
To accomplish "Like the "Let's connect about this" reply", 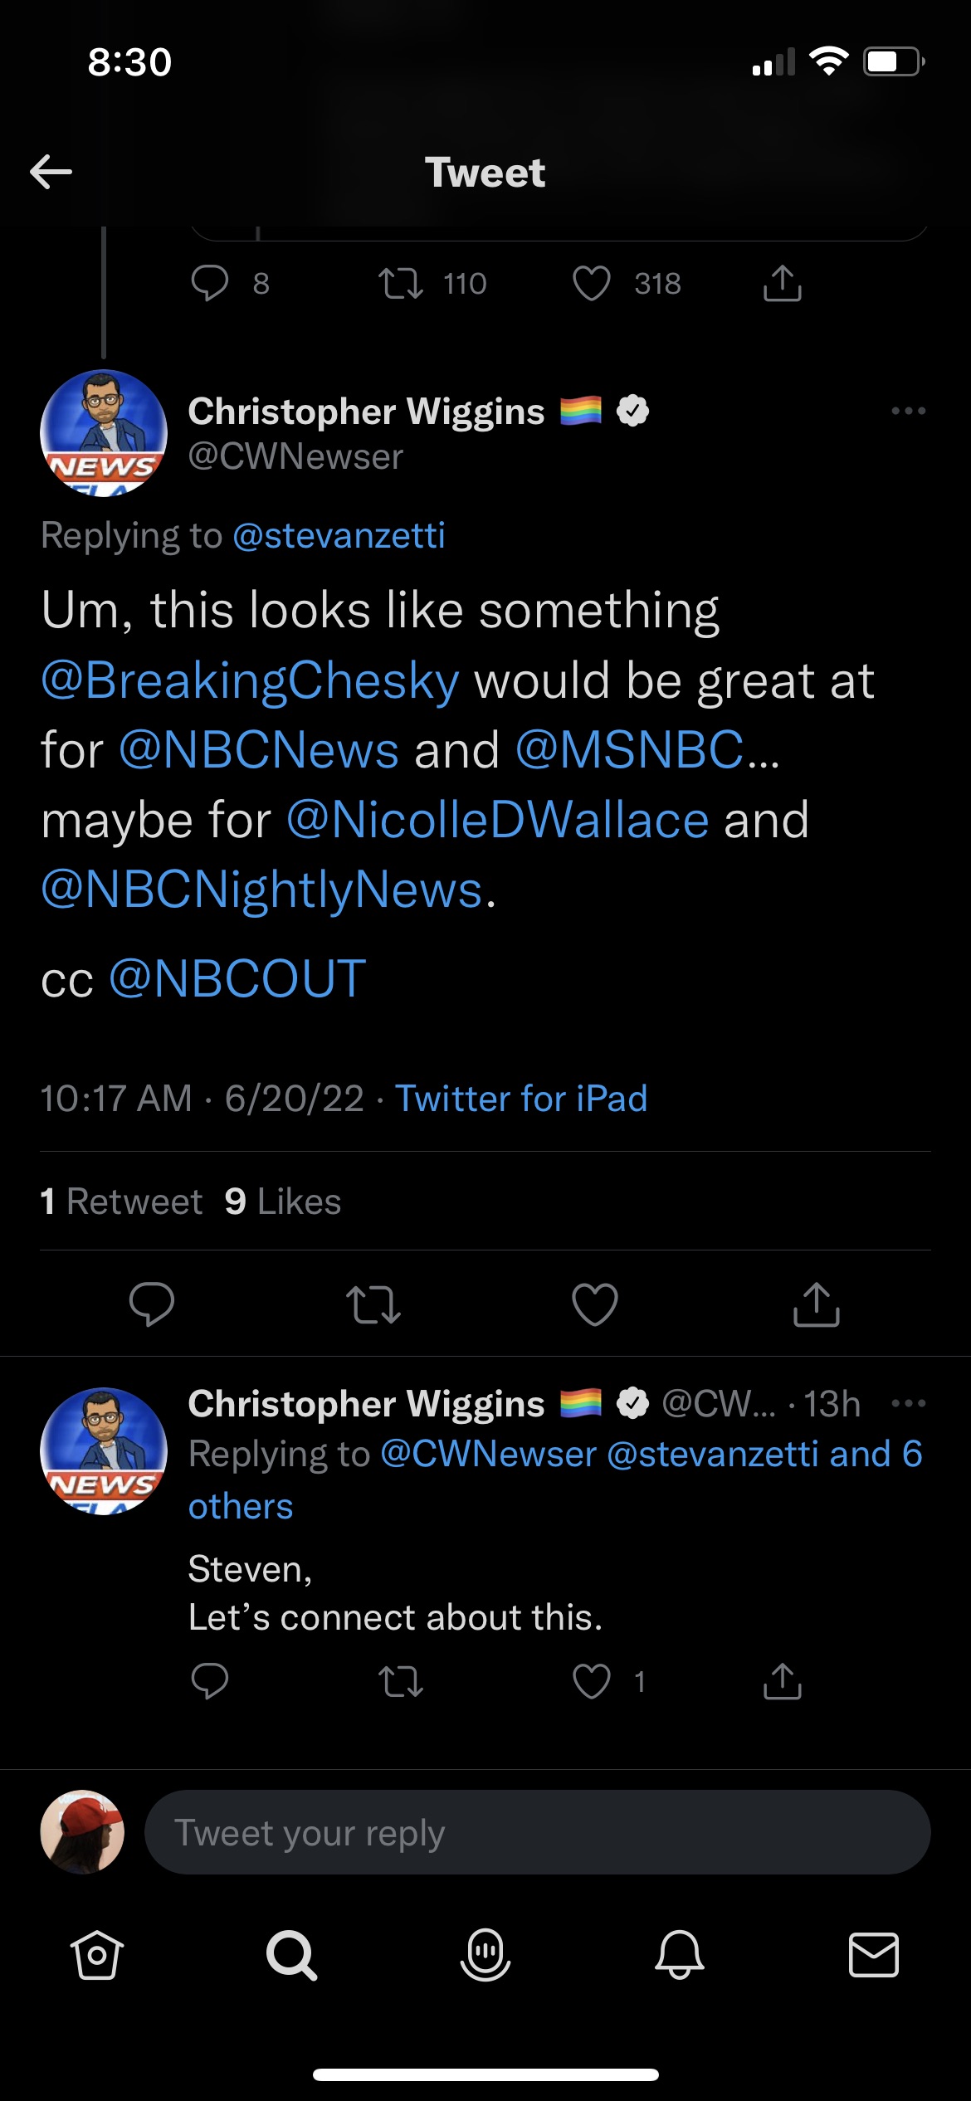I will (592, 1682).
